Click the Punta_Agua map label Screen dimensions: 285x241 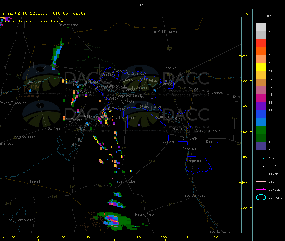(x=144, y=215)
